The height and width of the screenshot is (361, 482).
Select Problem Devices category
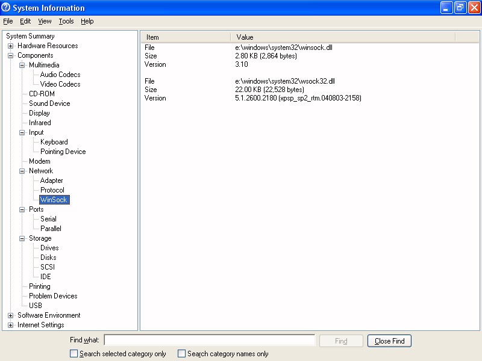(x=53, y=296)
